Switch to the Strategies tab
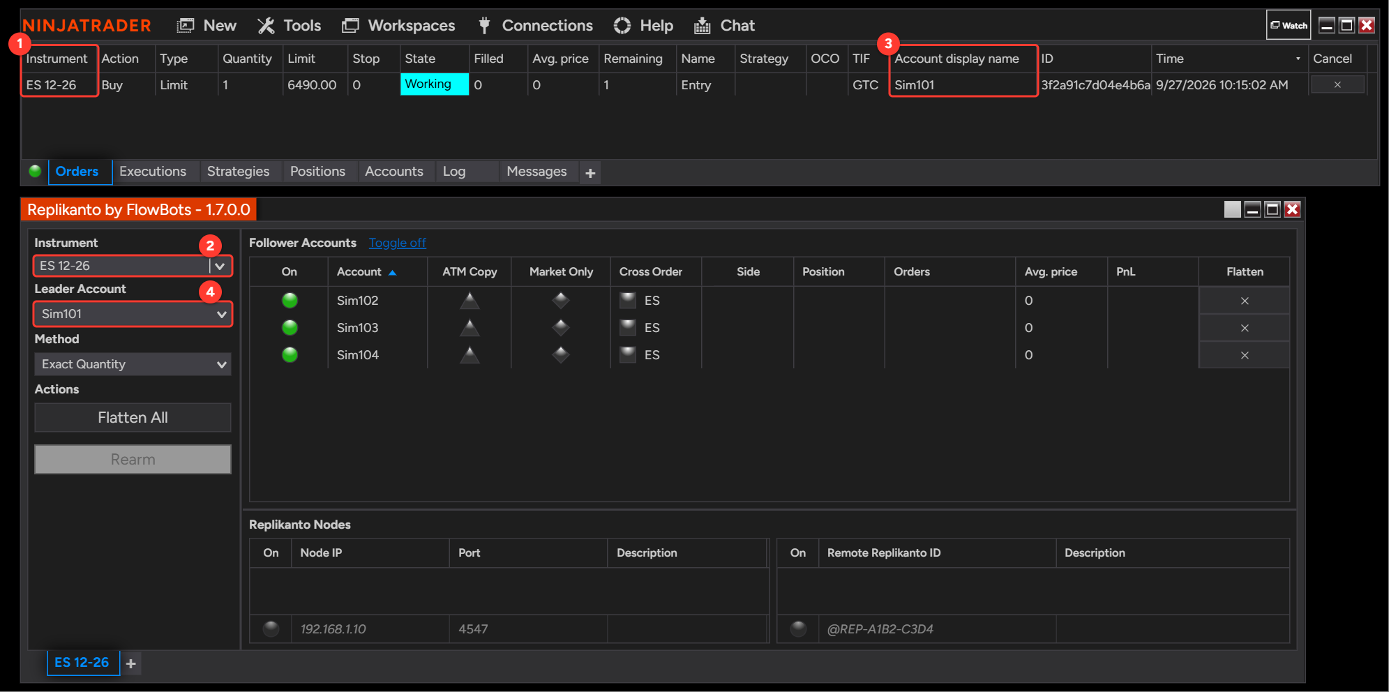 [238, 172]
